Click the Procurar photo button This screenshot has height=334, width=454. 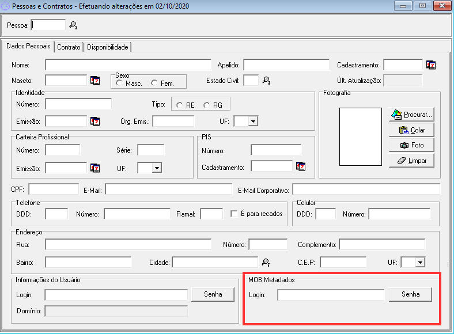point(411,115)
